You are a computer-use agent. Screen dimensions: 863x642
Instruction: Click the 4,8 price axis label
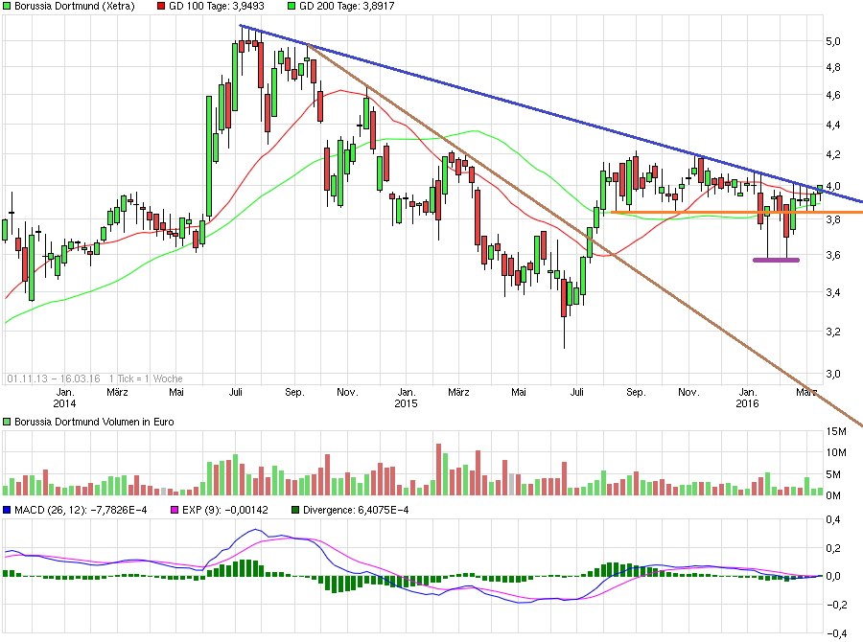point(833,67)
